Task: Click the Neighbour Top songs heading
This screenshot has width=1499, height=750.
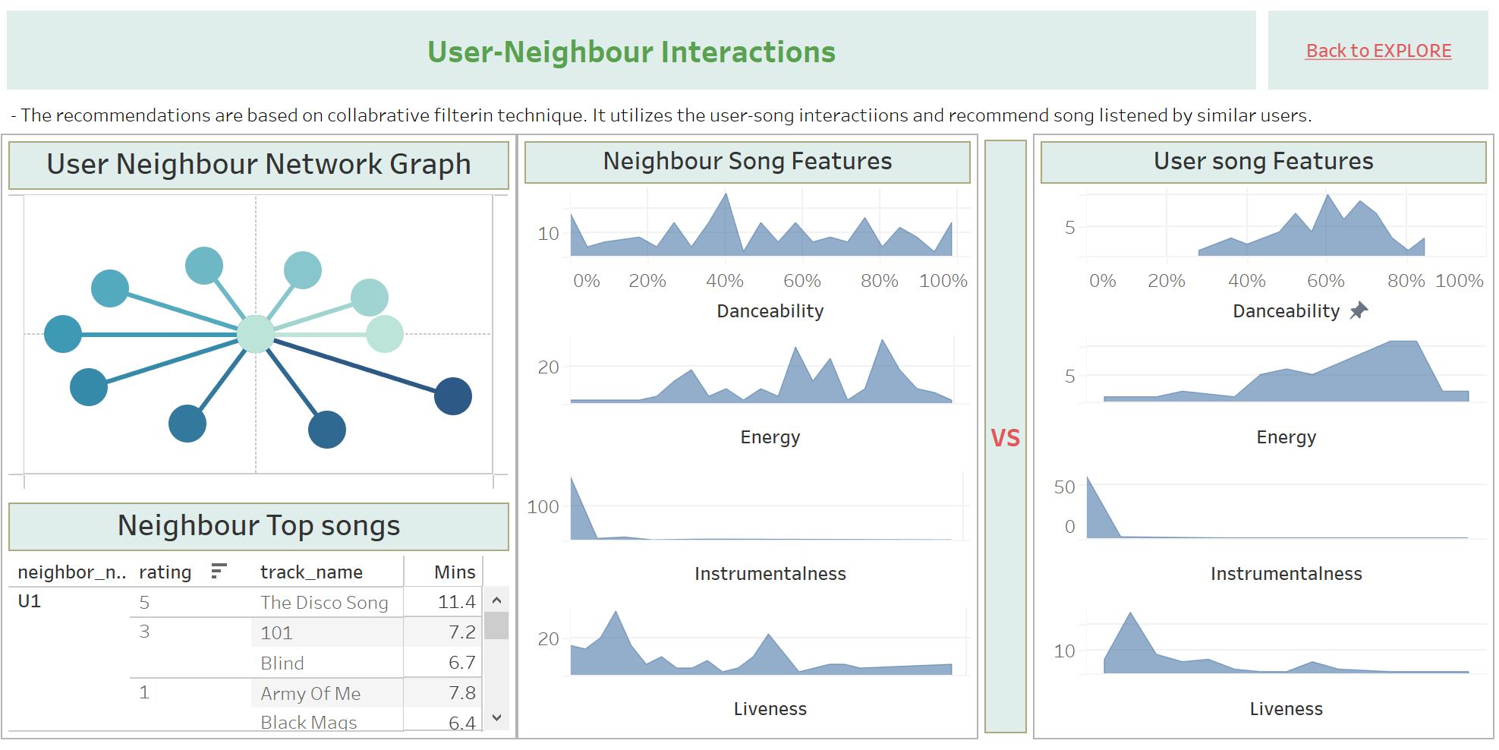Action: click(x=259, y=525)
